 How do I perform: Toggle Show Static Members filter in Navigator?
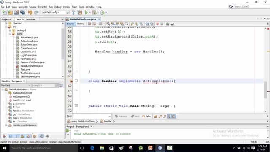(16, 136)
